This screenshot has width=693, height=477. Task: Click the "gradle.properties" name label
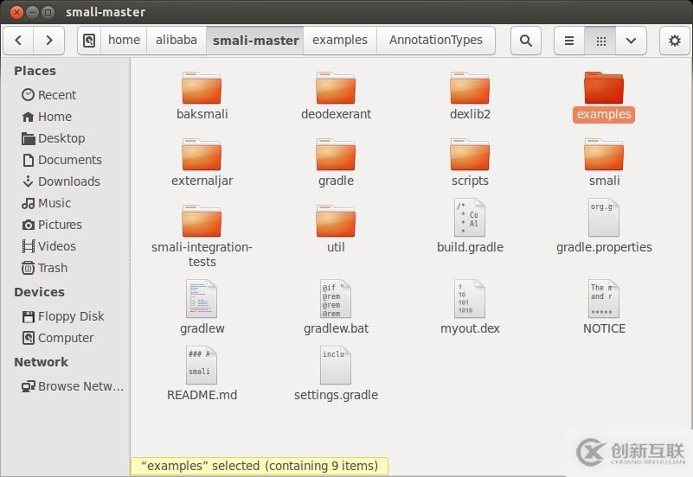[x=604, y=247]
